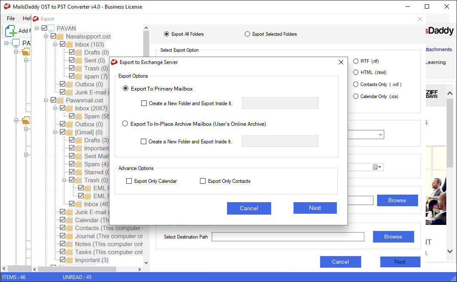Close the Export window

click(420, 19)
